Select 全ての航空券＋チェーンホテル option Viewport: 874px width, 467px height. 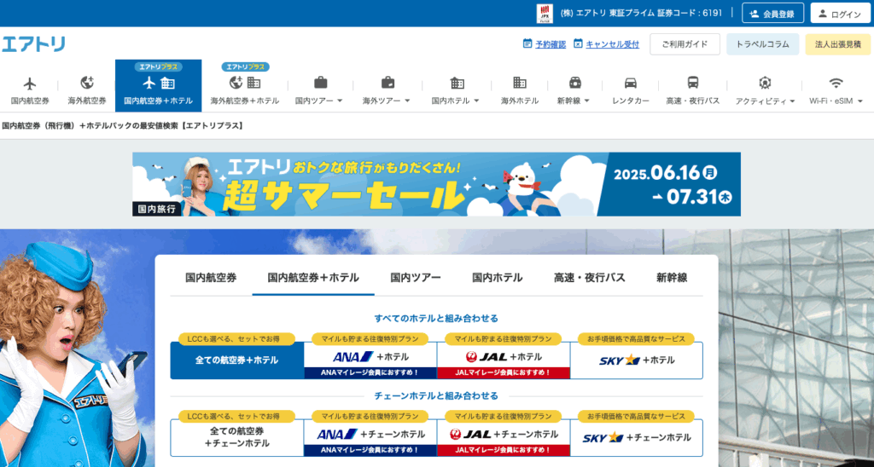click(x=237, y=437)
